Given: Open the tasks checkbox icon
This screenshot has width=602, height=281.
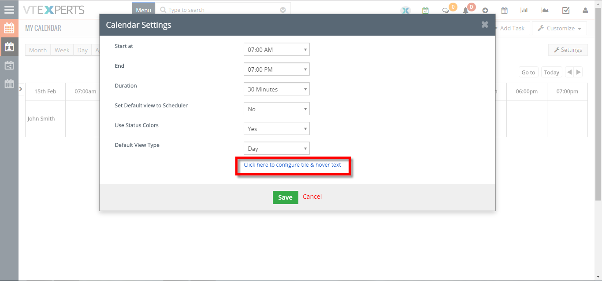Looking at the screenshot, I should click(566, 11).
